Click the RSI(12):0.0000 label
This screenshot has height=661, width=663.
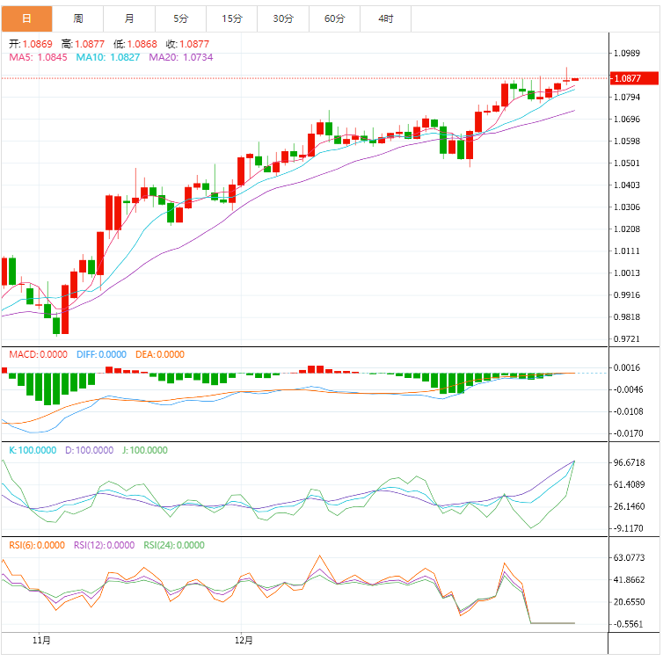(105, 545)
